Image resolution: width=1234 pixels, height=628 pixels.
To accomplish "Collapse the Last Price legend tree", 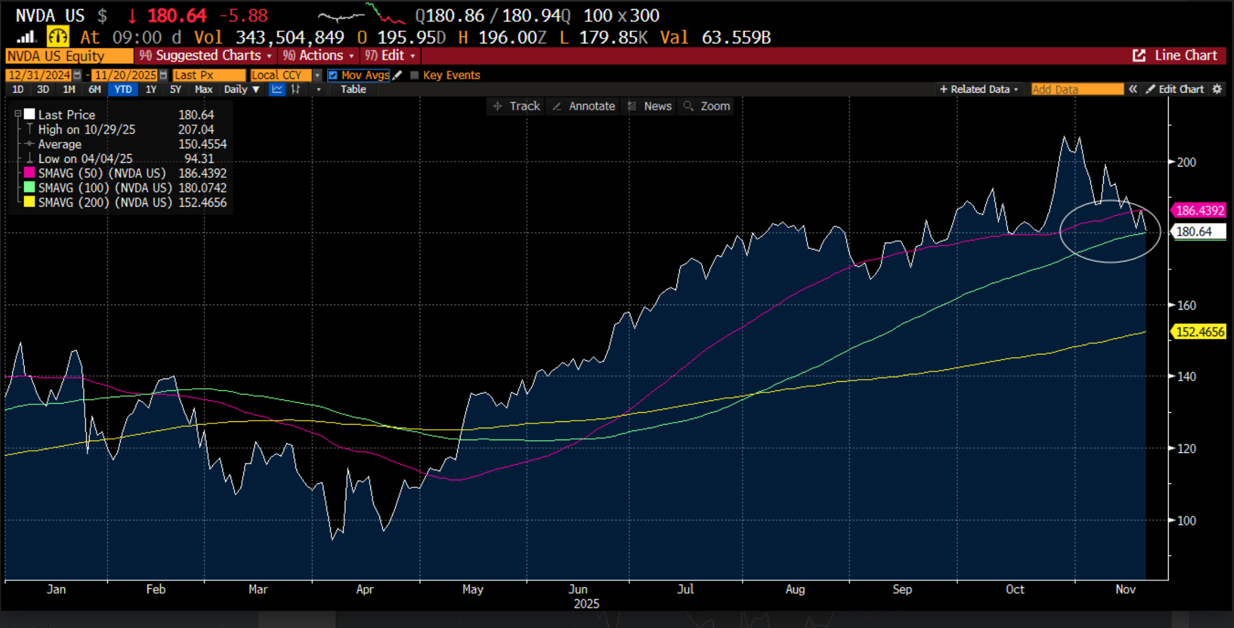I will click(18, 114).
